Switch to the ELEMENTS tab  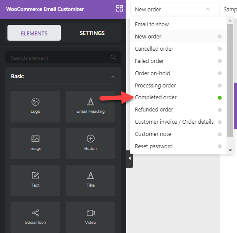(34, 33)
